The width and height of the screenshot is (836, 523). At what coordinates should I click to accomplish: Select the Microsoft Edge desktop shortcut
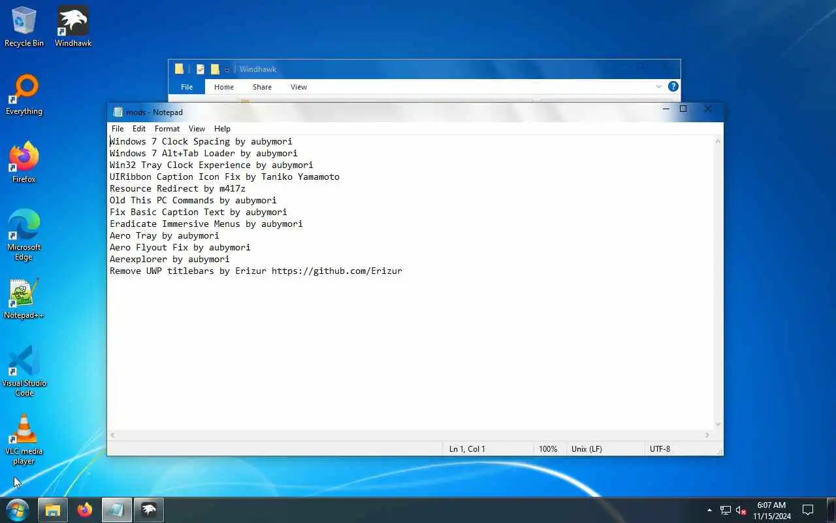point(24,235)
